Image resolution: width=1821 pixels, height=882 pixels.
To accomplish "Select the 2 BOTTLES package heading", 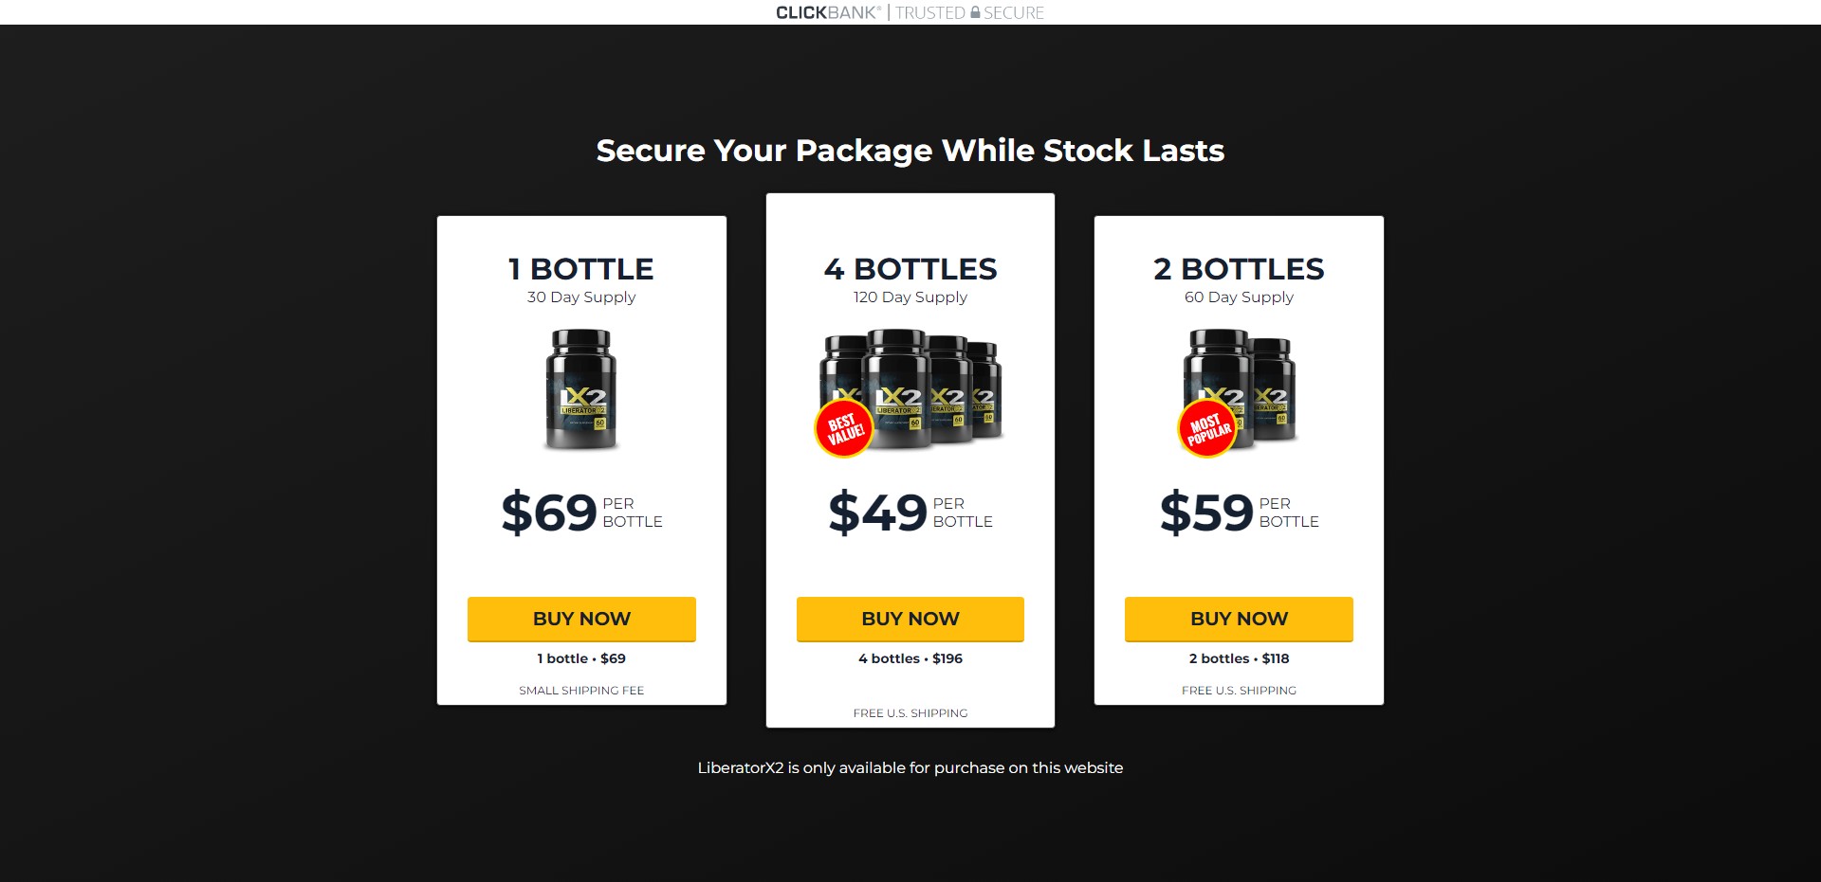I will (1239, 269).
